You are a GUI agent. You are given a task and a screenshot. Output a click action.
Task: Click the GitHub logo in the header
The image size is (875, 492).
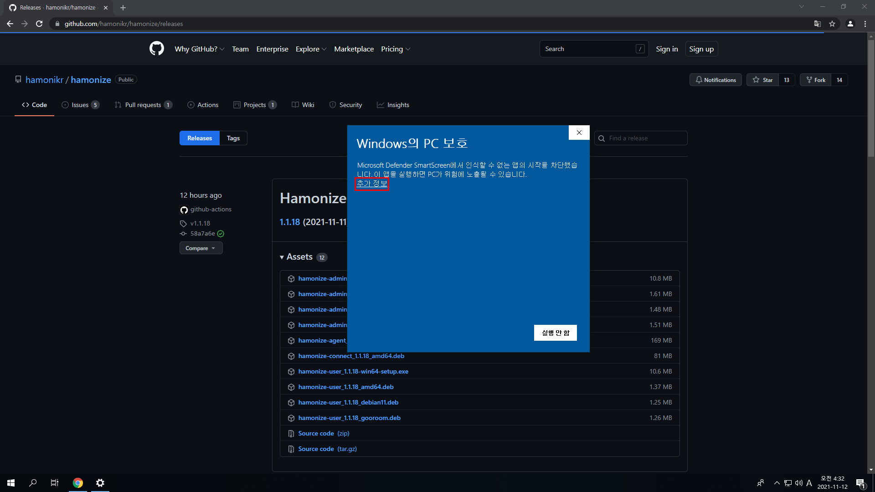coord(156,49)
